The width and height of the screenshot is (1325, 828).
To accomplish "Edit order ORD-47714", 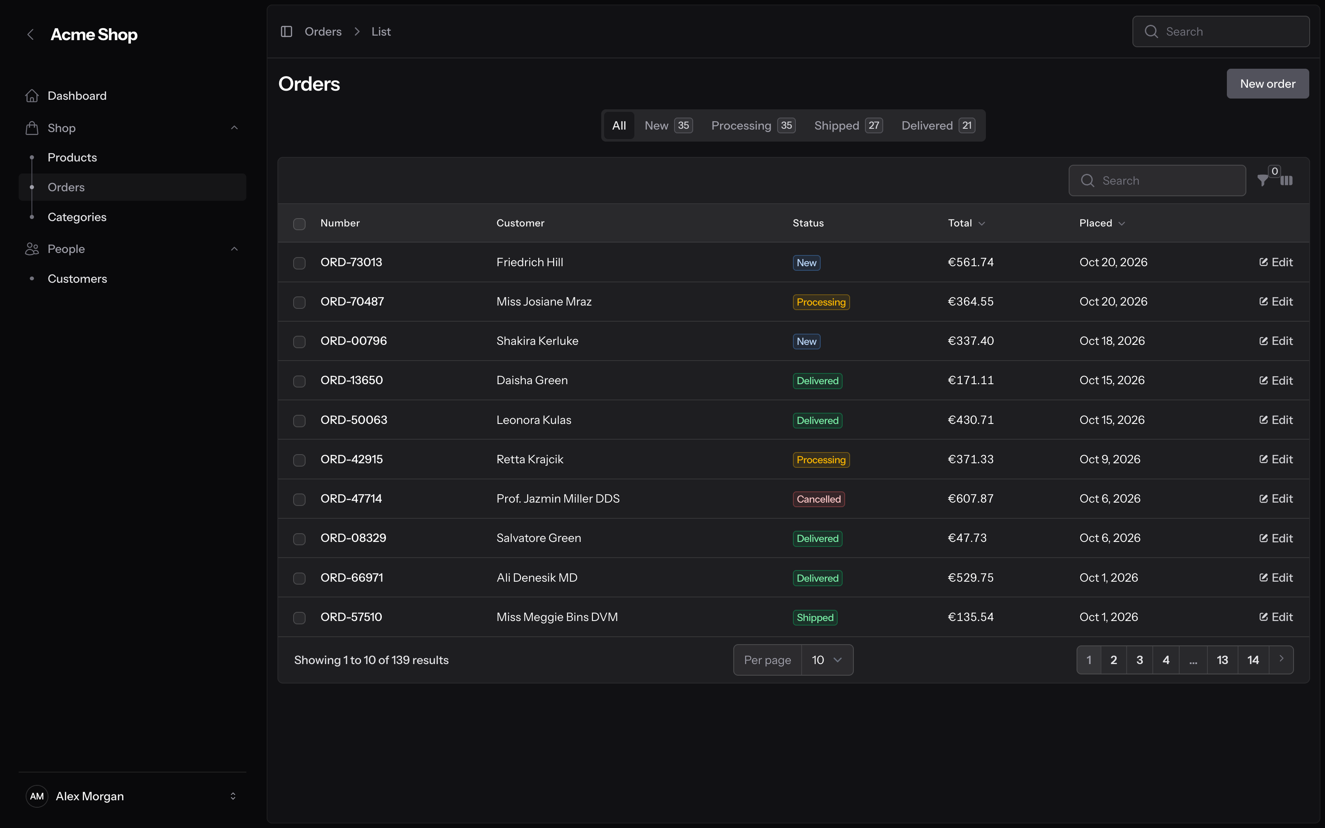I will (x=1276, y=499).
